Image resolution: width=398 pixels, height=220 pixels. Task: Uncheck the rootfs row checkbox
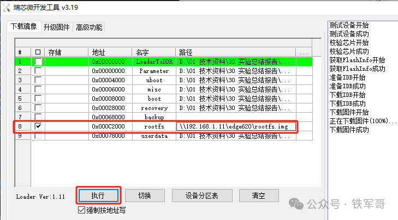pyautogui.click(x=38, y=126)
